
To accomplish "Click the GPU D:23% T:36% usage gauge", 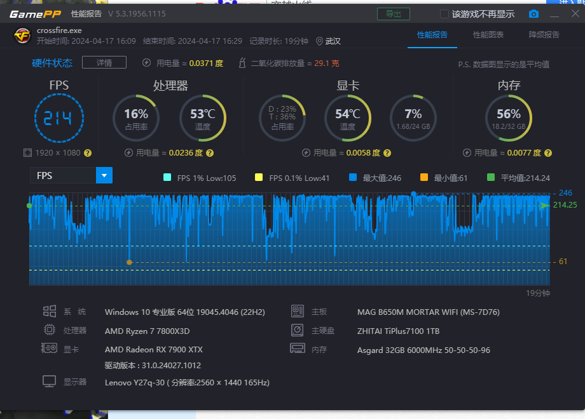I will (282, 118).
